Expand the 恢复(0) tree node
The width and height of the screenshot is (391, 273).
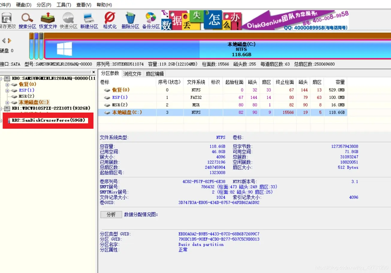point(7,84)
